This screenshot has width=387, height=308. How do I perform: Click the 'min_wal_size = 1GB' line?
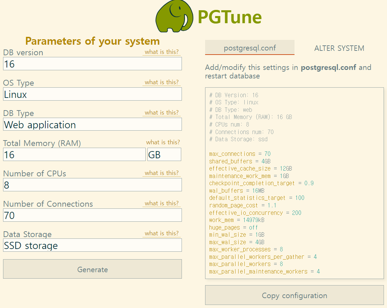pyautogui.click(x=237, y=235)
